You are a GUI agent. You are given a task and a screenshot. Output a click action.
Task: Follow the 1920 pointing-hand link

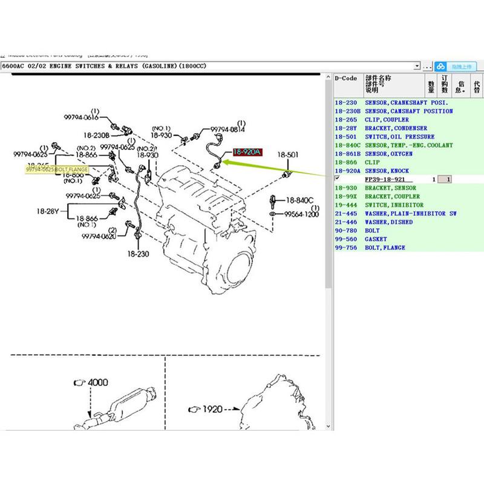click(x=207, y=409)
